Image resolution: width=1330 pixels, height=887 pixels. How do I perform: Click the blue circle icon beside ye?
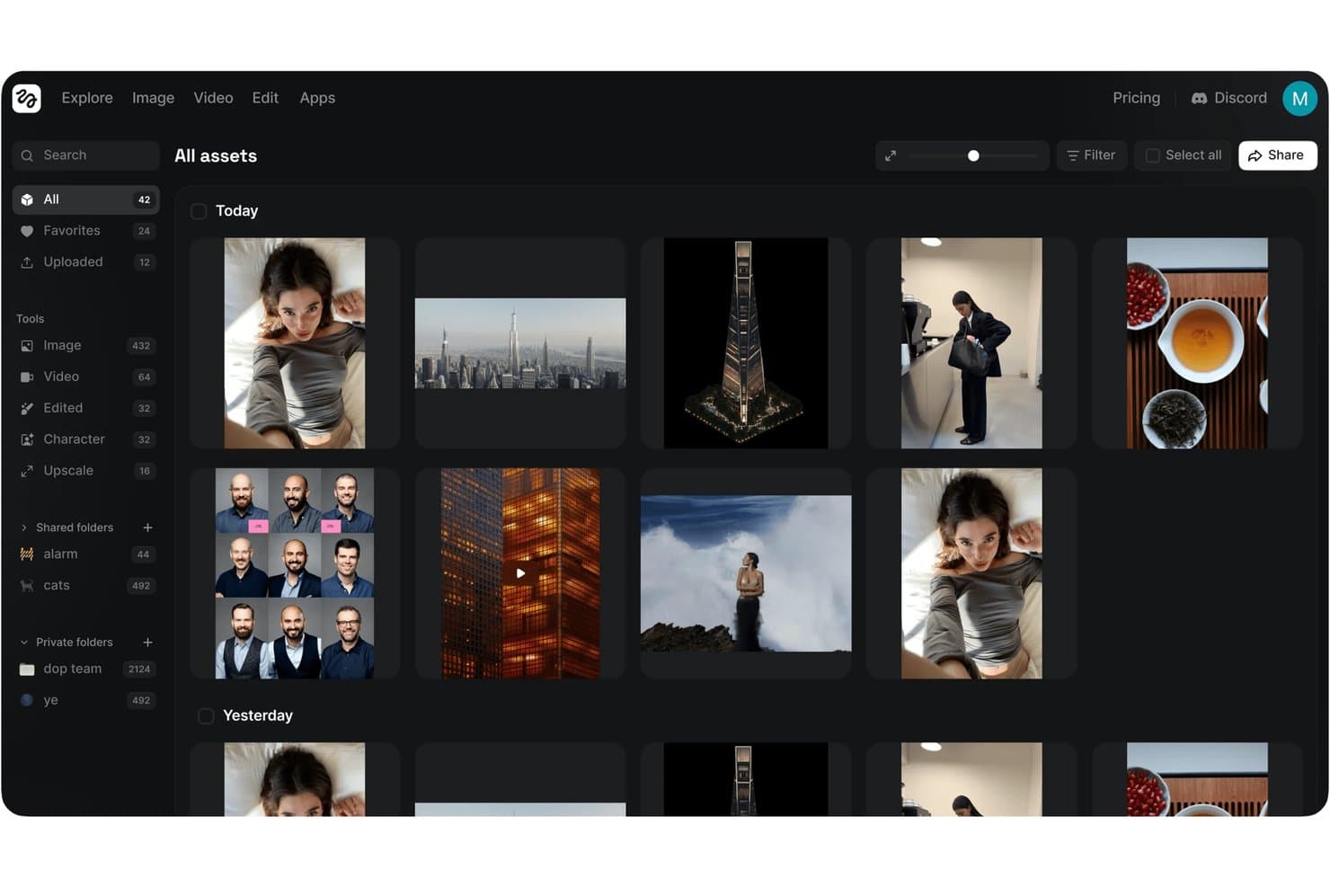(27, 700)
